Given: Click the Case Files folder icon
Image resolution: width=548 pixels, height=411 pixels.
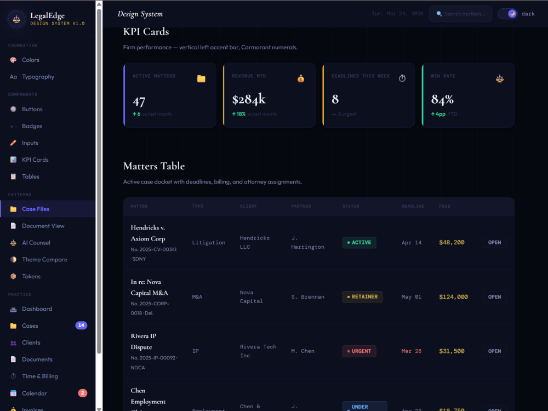Looking at the screenshot, I should click(x=13, y=209).
